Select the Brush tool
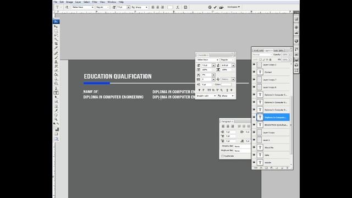 56,57
